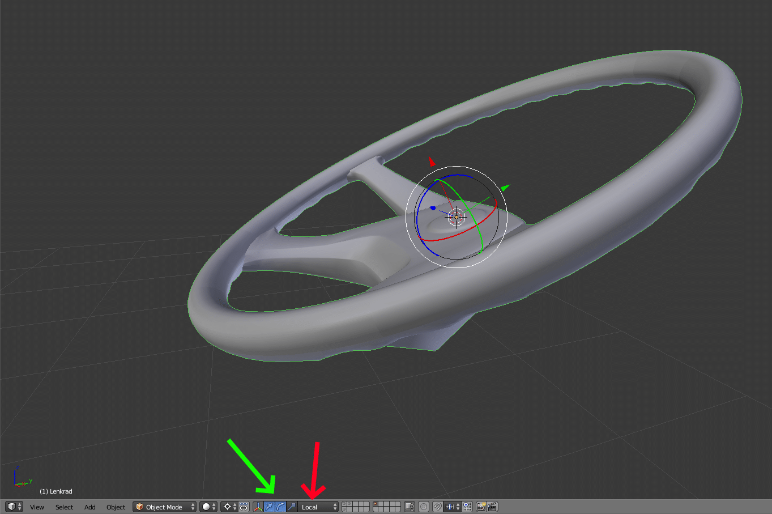Open the Select menu
This screenshot has width=772, height=514.
pos(64,507)
